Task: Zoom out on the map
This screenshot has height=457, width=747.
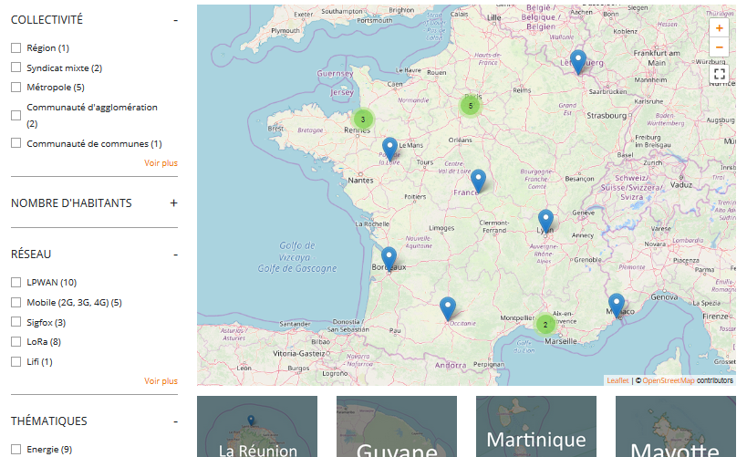Action: pos(719,47)
